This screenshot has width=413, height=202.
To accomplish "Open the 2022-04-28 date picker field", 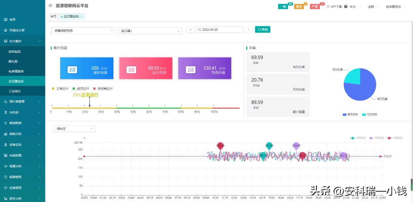I will (219, 29).
